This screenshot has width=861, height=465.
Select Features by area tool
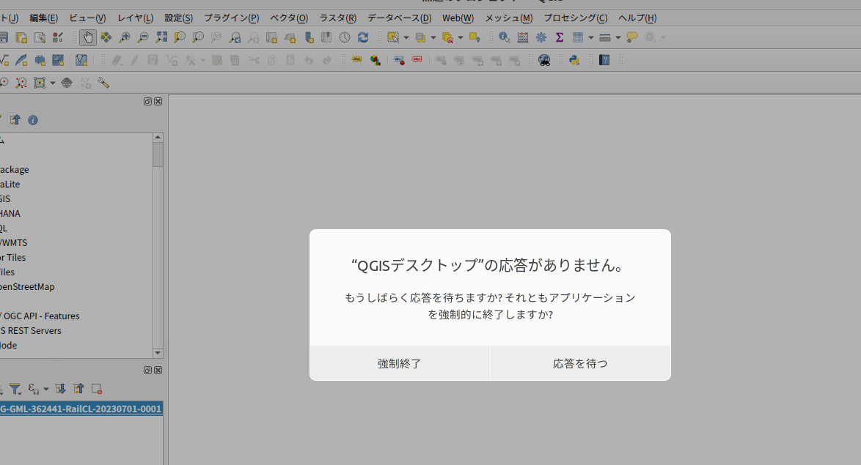(x=392, y=37)
